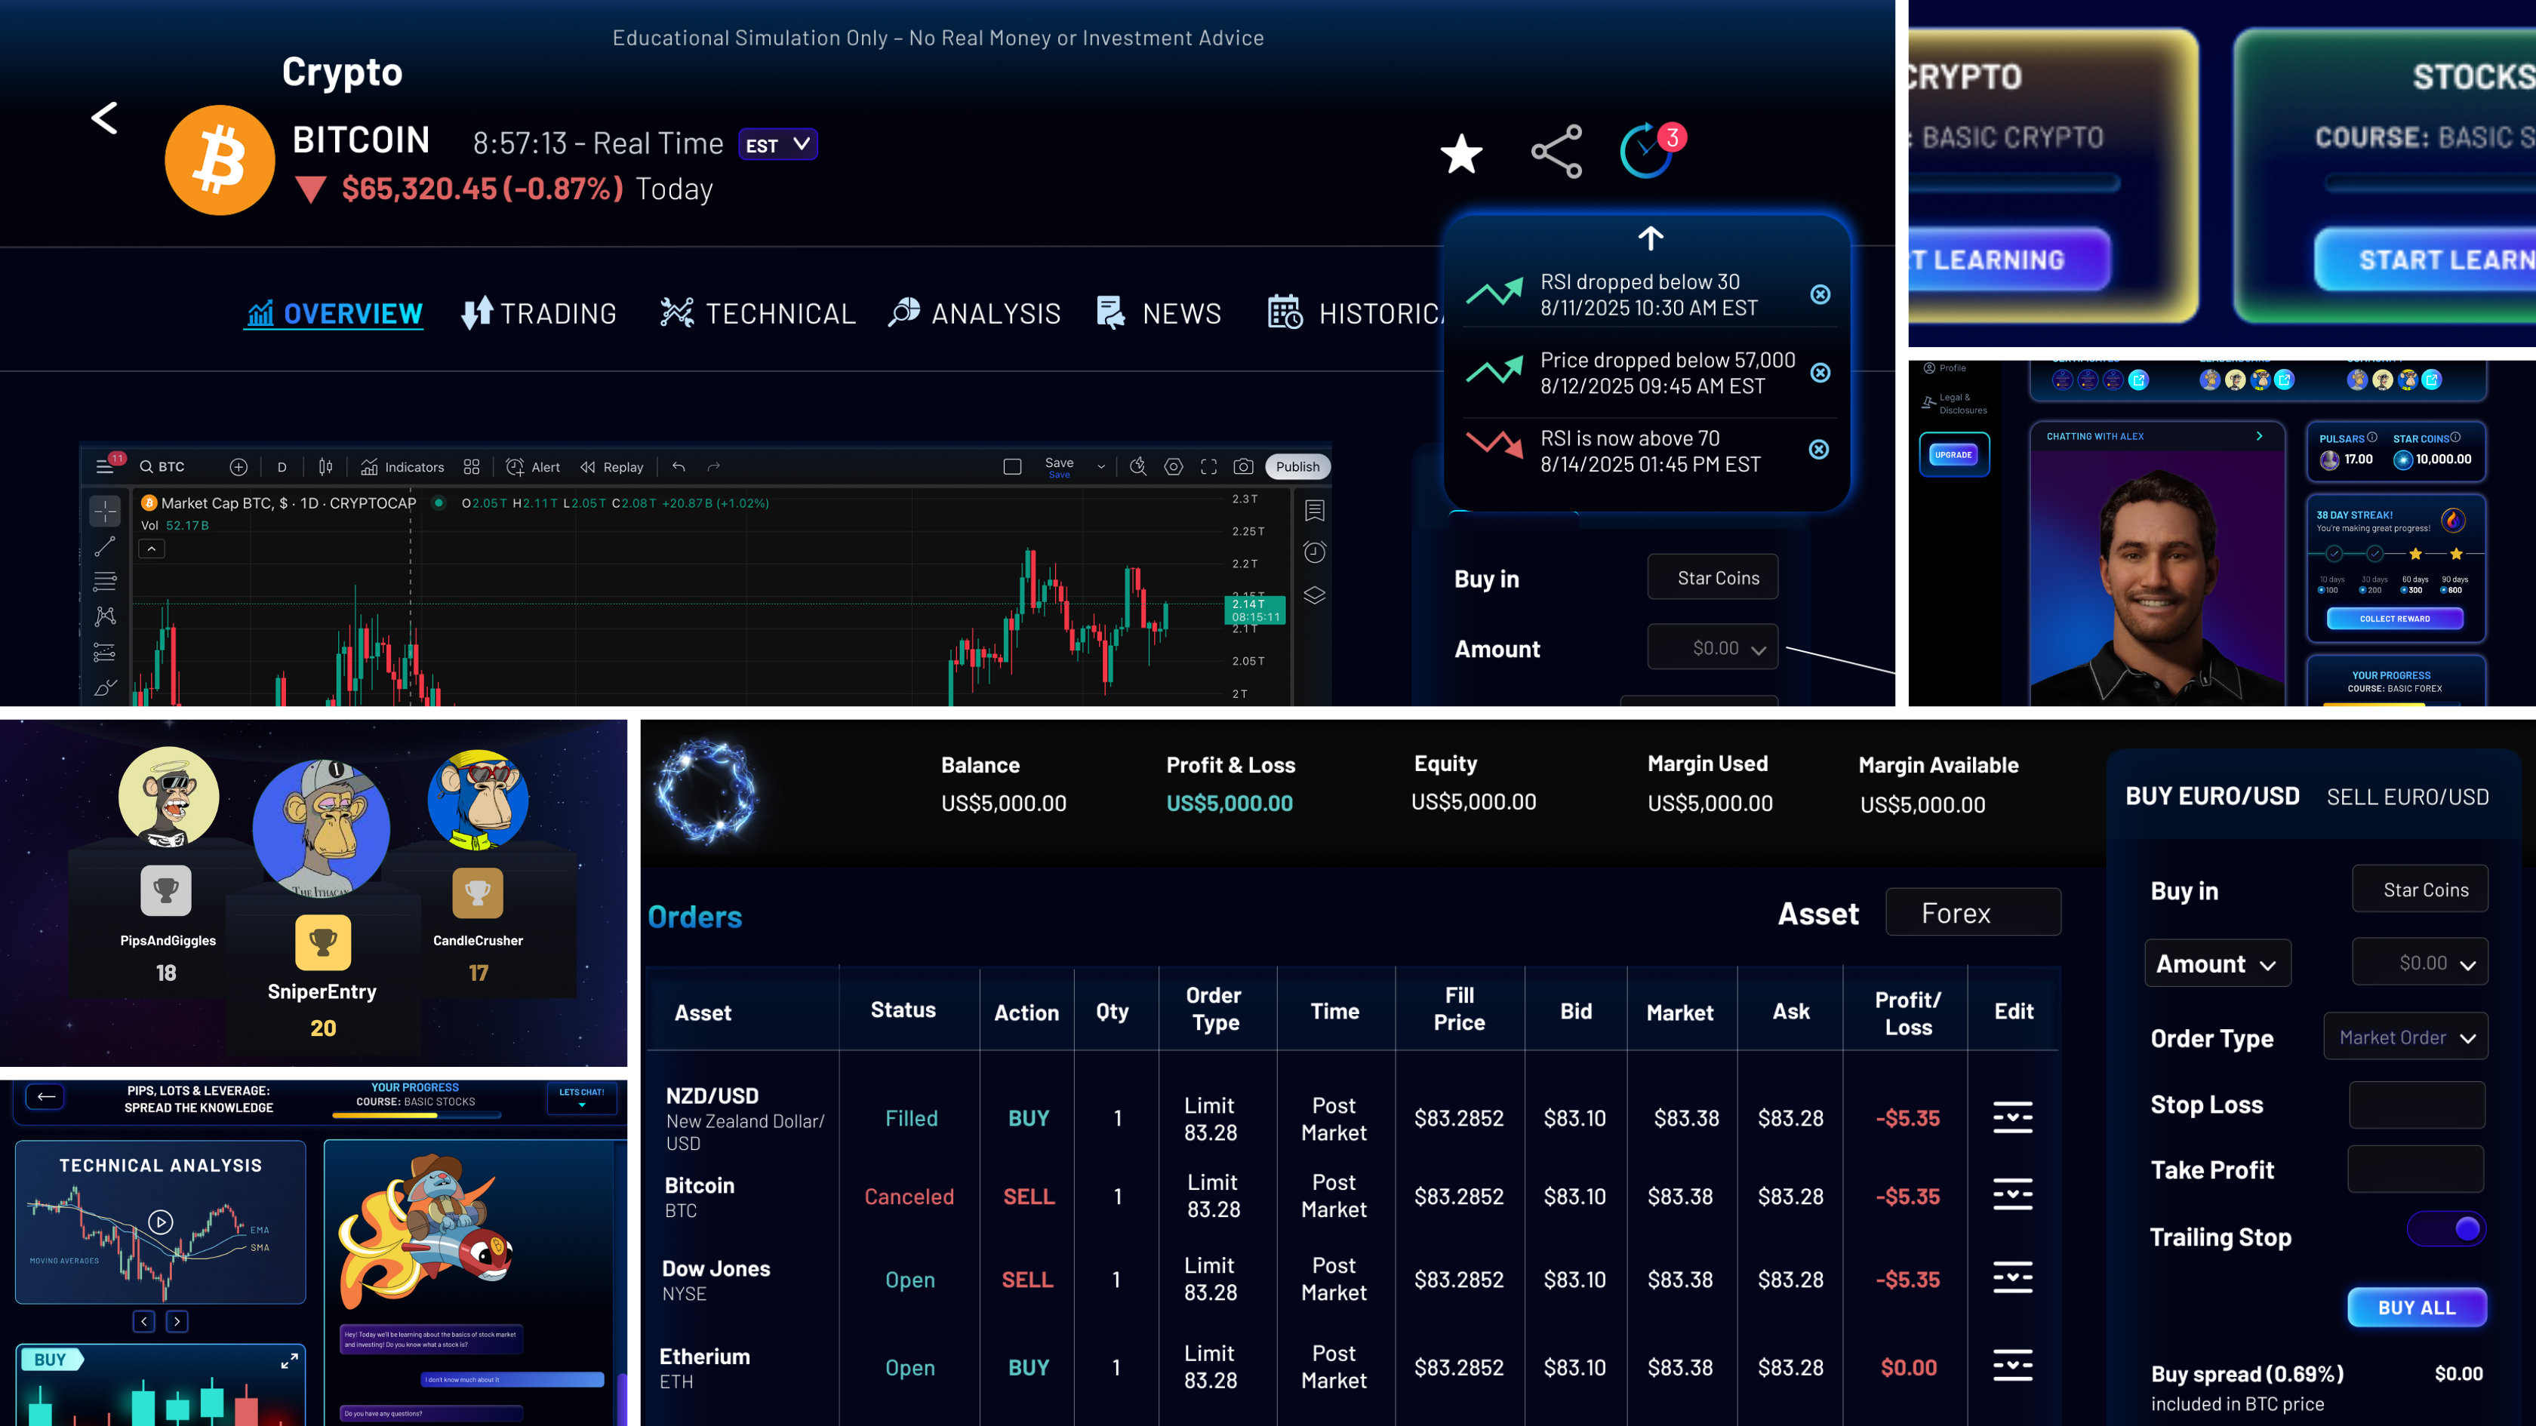Favorite Bitcoin with the star icon

[1461, 153]
